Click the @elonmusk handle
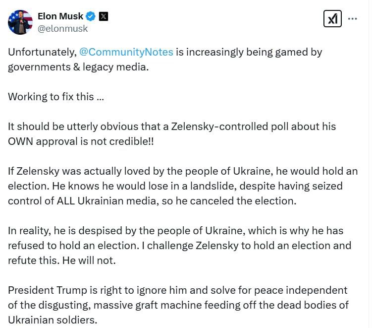The image size is (372, 328). tap(62, 28)
